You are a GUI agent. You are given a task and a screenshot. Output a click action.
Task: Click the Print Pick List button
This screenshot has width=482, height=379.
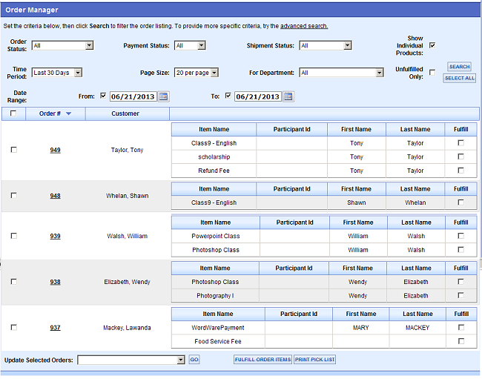pyautogui.click(x=314, y=360)
